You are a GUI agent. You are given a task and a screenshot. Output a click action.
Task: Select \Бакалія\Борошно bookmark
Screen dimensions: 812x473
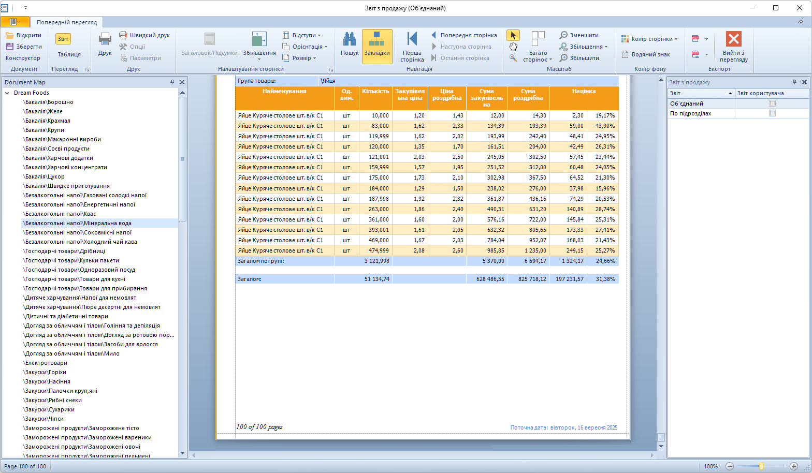point(49,102)
